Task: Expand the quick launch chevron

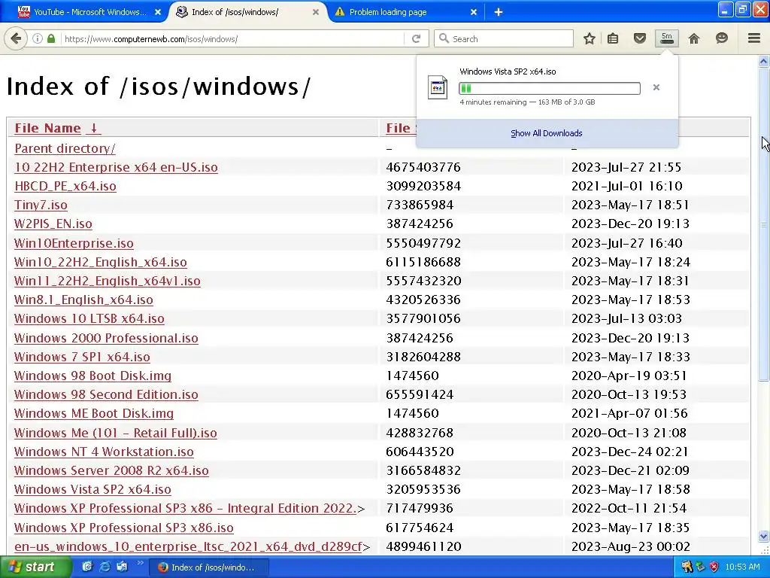Action: pos(139,563)
